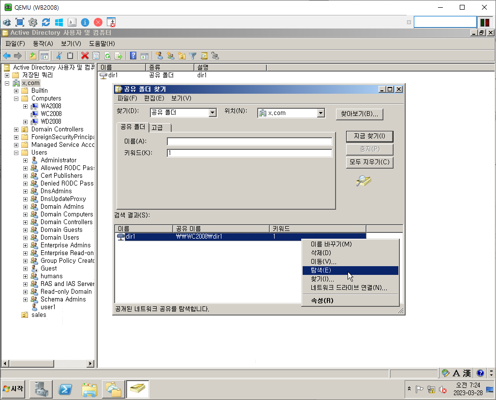This screenshot has height=400, width=496.
Task: Click the 공유 이름 column header
Action: pyautogui.click(x=221, y=229)
